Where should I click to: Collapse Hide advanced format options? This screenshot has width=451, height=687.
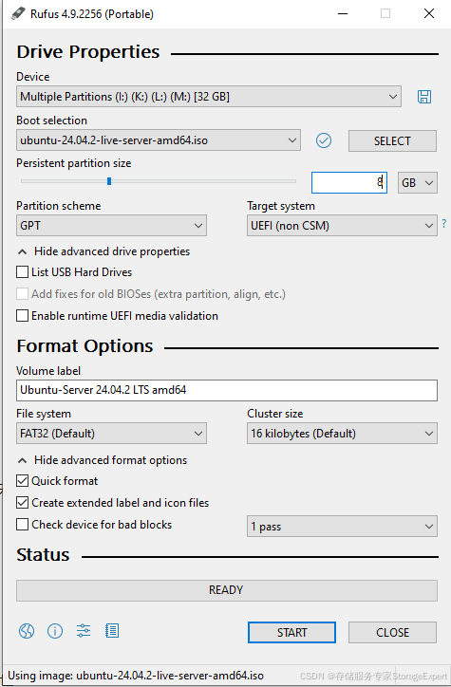pyautogui.click(x=103, y=460)
